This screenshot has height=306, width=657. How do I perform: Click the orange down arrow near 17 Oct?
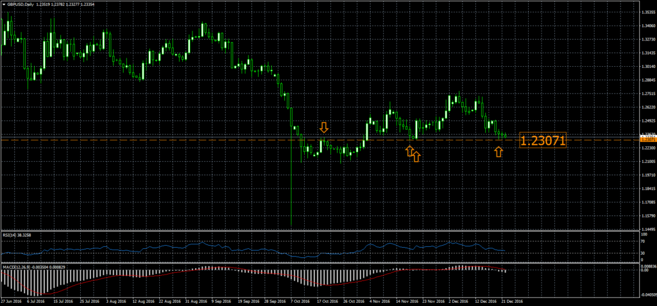[x=324, y=127]
